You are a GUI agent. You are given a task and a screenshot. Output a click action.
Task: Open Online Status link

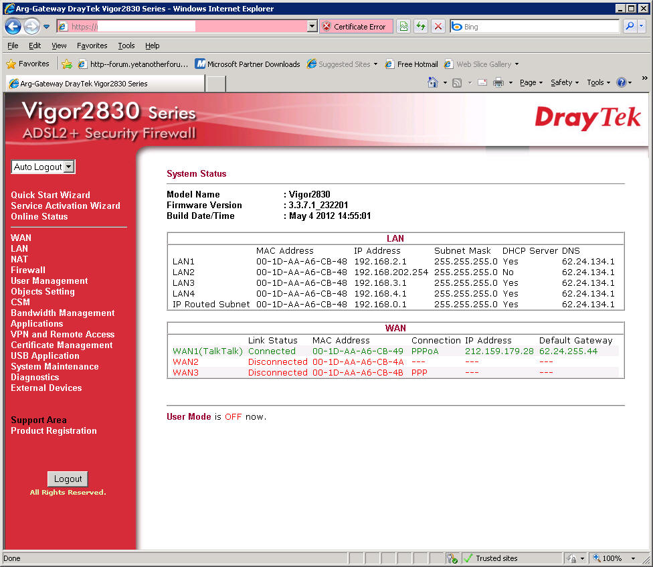39,217
